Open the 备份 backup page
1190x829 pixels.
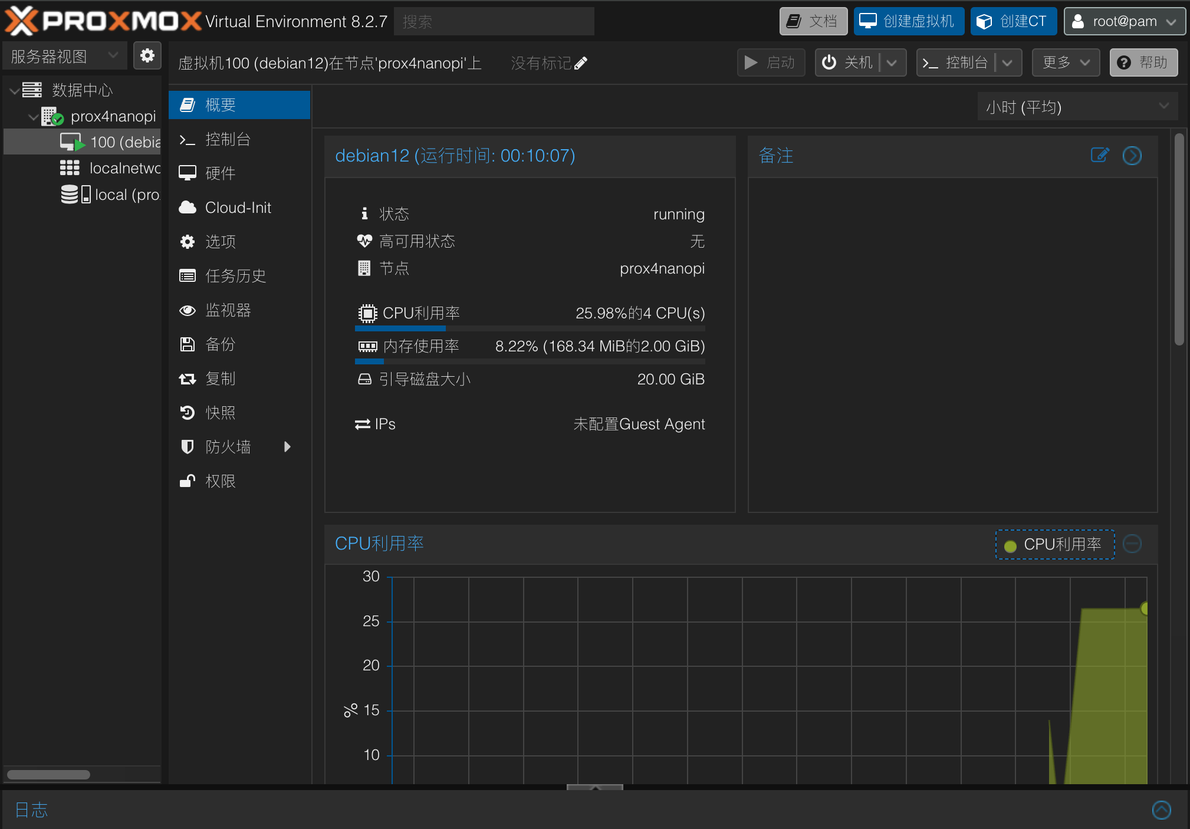pyautogui.click(x=239, y=344)
